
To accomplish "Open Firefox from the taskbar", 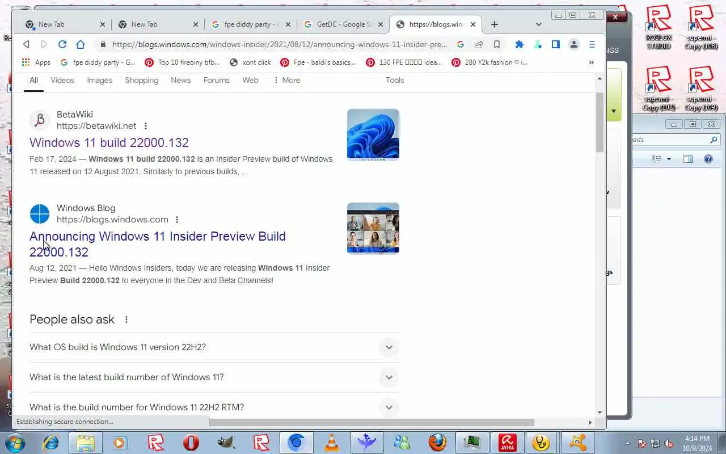I will tap(437, 442).
